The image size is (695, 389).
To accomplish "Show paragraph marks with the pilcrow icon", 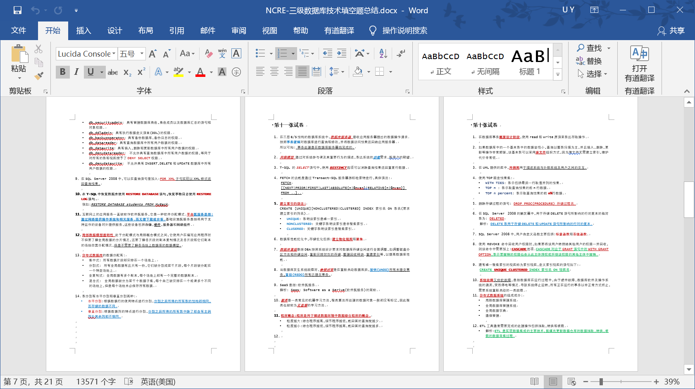I will [401, 53].
